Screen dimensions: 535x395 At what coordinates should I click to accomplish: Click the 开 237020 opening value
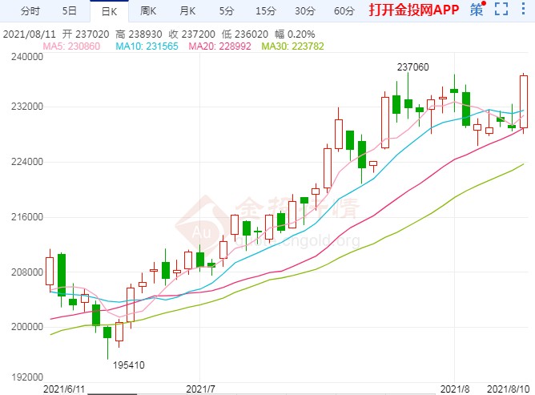click(x=86, y=34)
